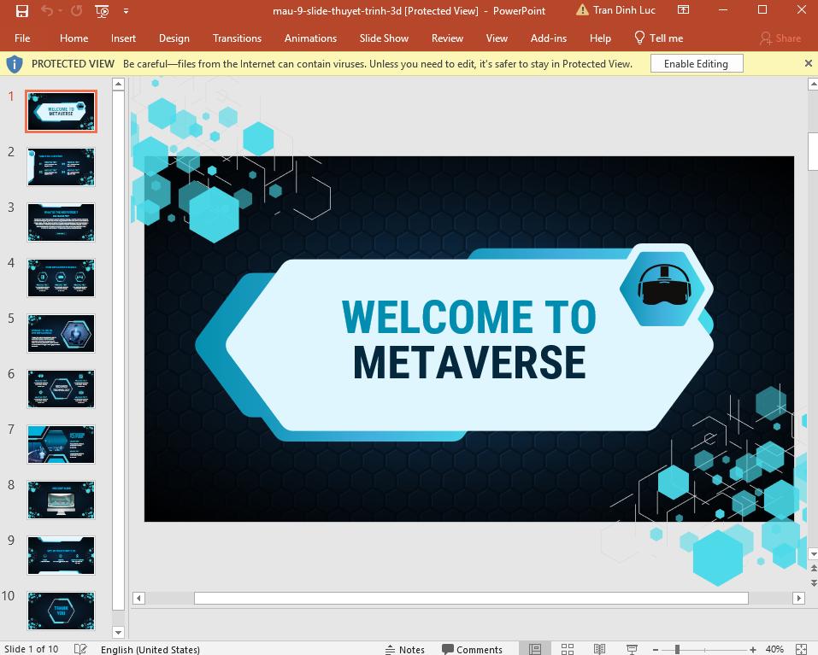Switch to Slide Sorter view
The image size is (818, 655).
coord(568,649)
